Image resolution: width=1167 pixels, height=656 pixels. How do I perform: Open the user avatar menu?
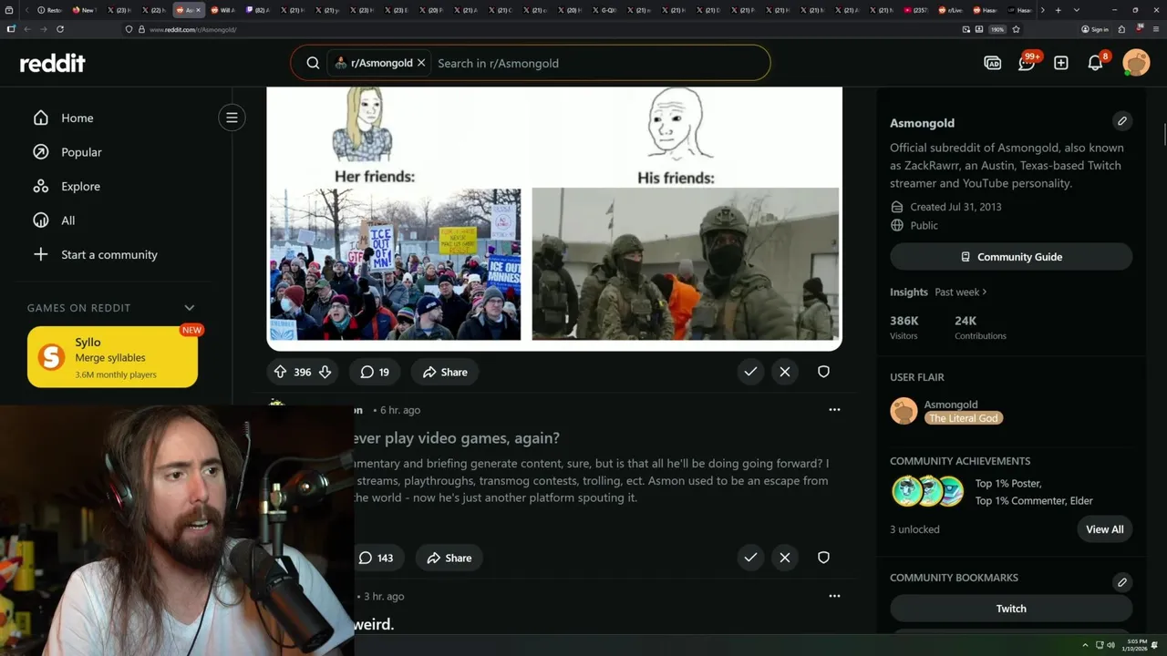click(x=1136, y=63)
